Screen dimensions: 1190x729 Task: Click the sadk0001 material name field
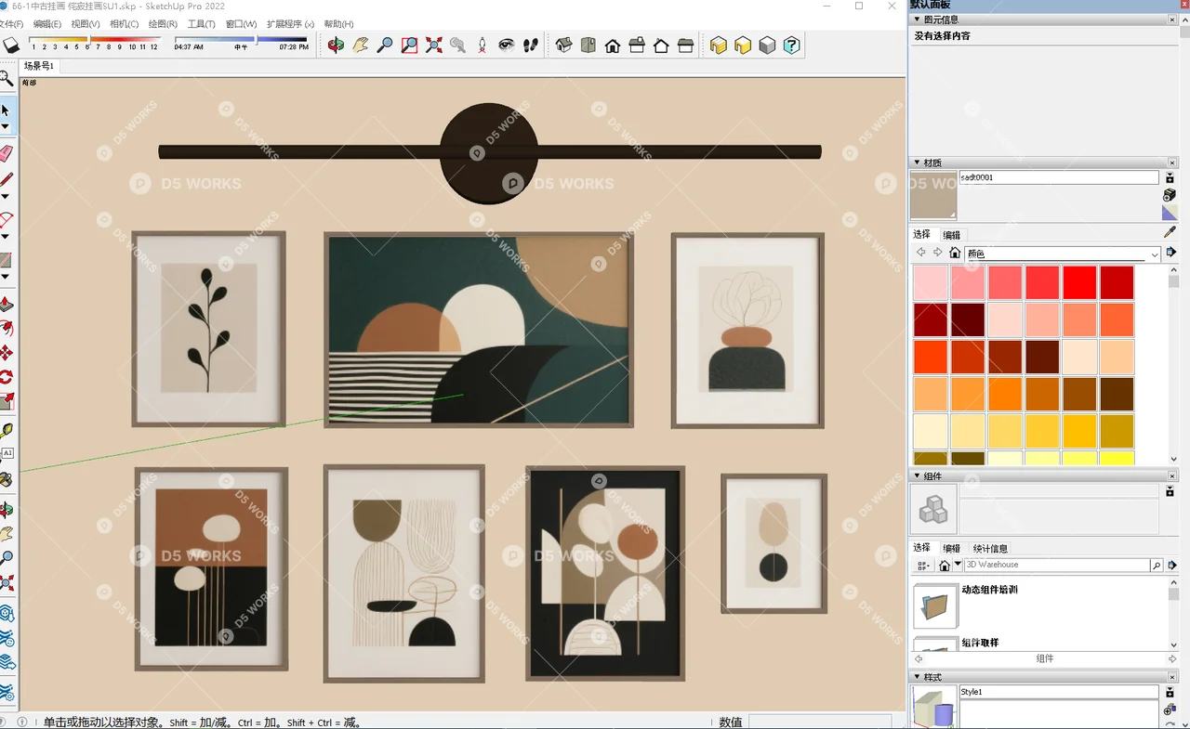point(1060,177)
